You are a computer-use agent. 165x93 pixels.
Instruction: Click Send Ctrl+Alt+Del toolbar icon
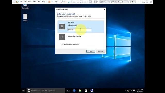pos(56,2)
